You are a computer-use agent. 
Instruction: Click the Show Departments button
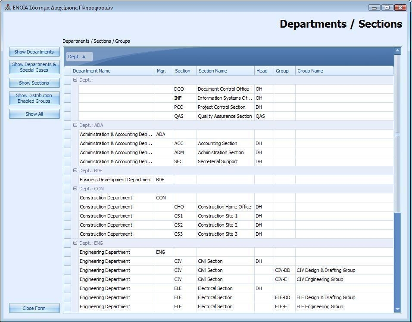pos(34,52)
